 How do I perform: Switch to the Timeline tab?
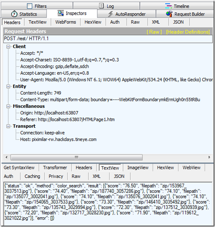(177, 6)
